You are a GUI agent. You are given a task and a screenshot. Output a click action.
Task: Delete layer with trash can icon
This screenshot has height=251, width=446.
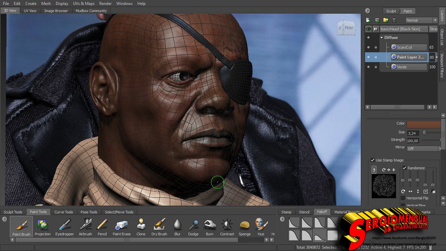click(394, 20)
